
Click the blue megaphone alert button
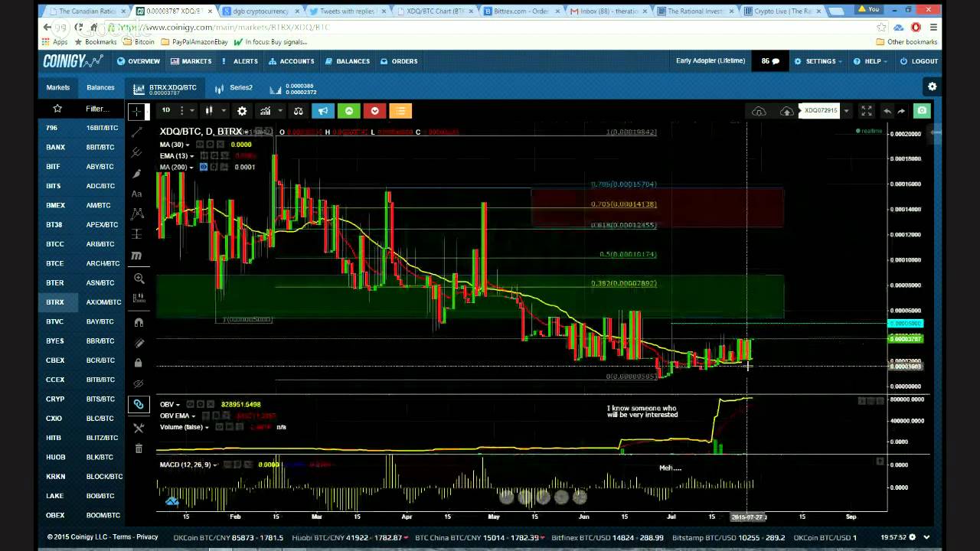click(323, 111)
